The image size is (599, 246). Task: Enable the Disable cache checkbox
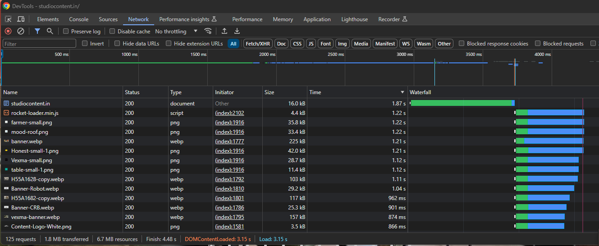tap(112, 32)
